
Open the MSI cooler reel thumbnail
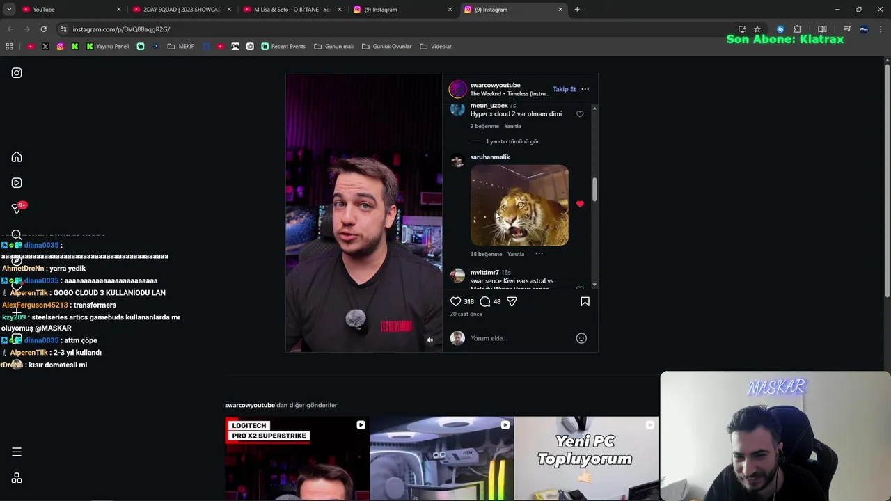tap(441, 459)
